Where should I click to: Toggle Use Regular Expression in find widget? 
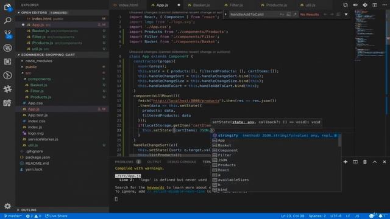[295, 15]
